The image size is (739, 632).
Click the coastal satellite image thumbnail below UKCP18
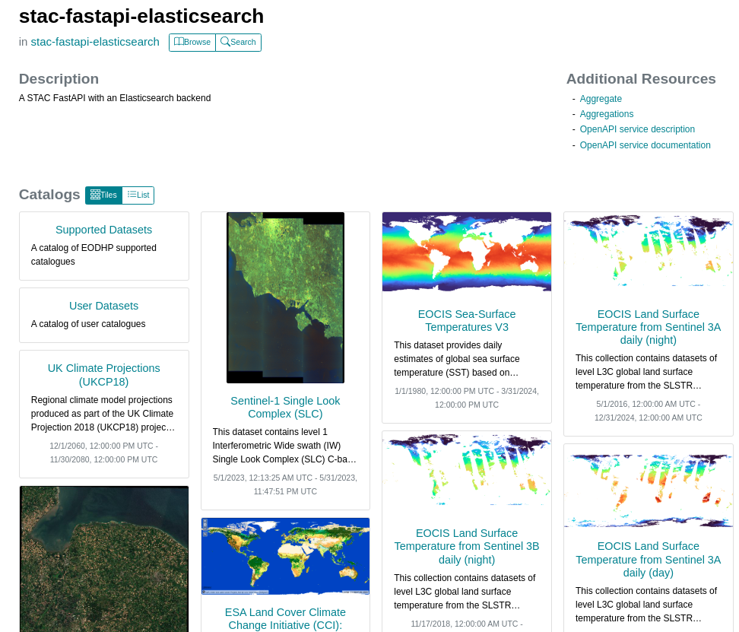pyautogui.click(x=103, y=560)
